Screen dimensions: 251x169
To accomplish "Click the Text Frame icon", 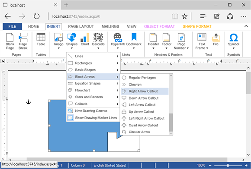I will coord(202,41).
